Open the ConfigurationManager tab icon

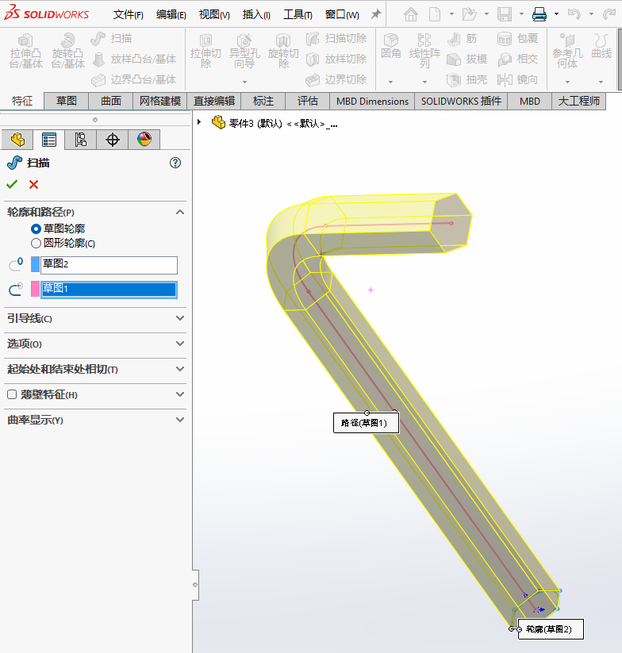point(80,140)
